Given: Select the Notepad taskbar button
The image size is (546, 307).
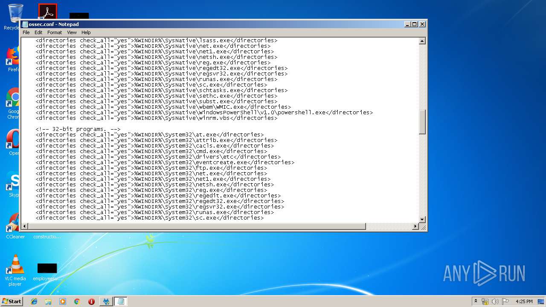Looking at the screenshot, I should [x=120, y=301].
